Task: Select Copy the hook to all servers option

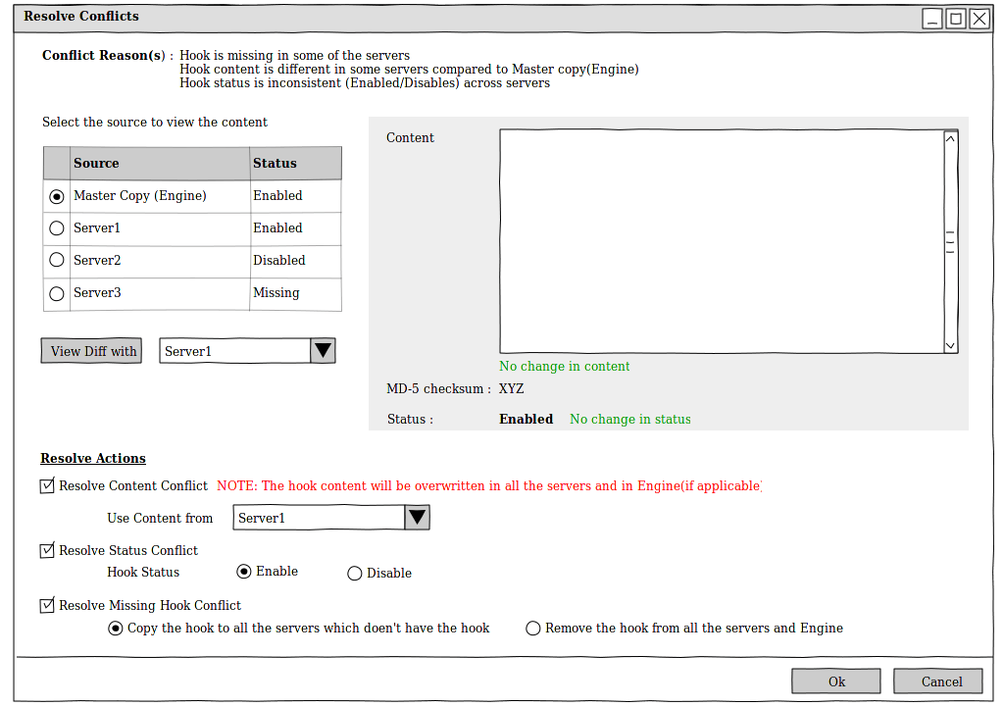Action: (116, 629)
